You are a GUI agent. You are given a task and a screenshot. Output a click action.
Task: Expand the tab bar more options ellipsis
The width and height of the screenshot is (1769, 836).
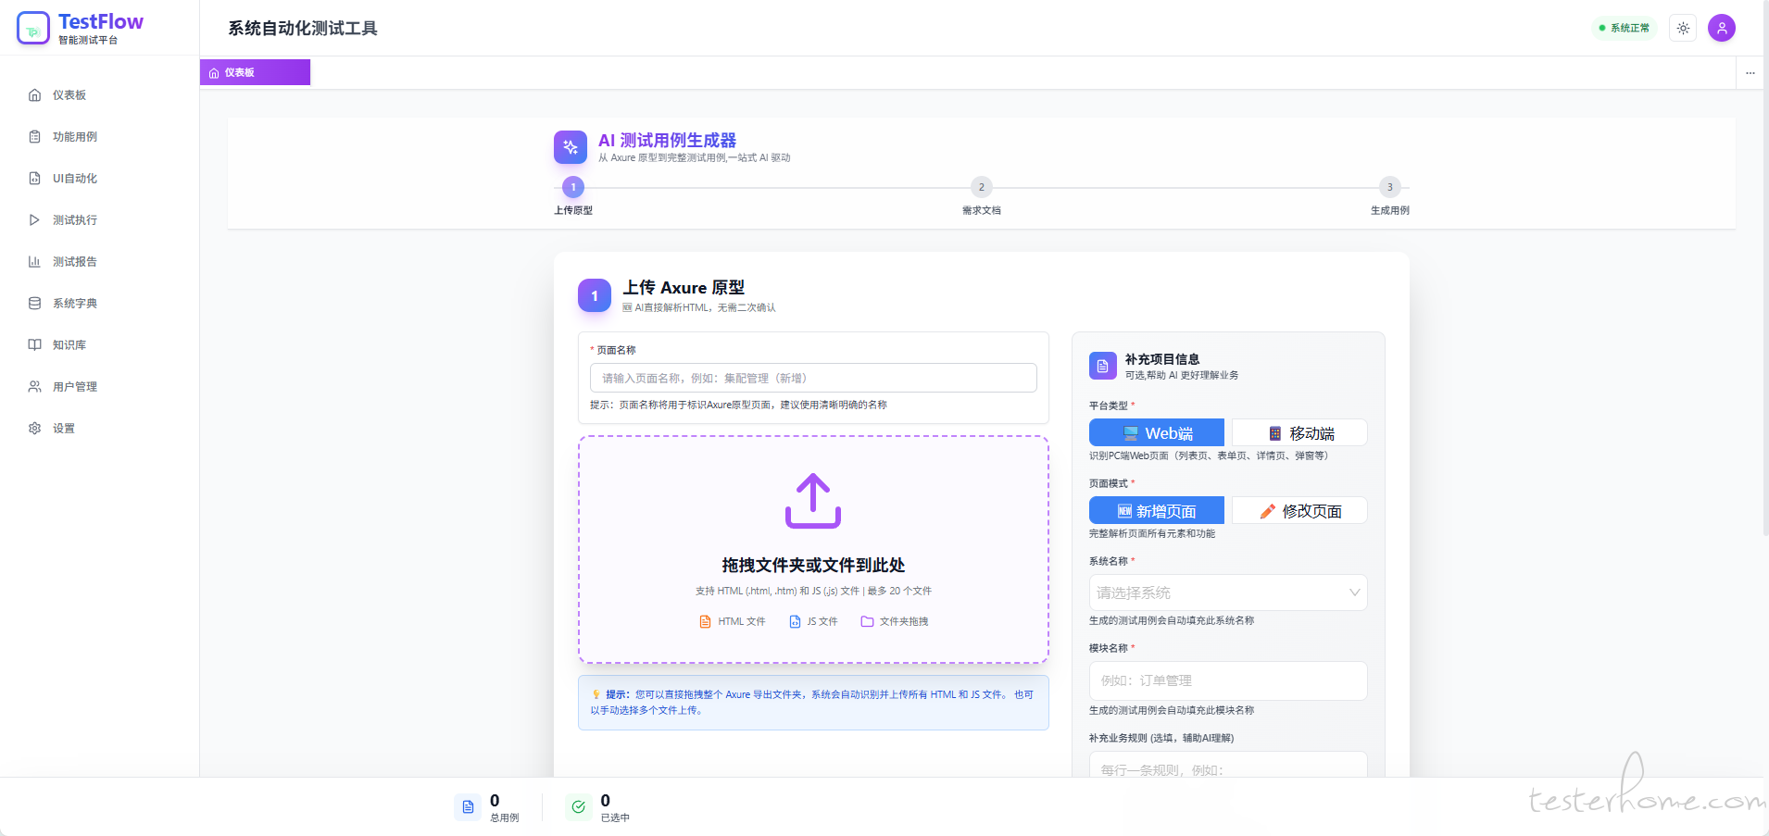[1750, 73]
